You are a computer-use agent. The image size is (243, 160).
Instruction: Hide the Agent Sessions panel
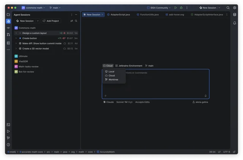point(76,15)
